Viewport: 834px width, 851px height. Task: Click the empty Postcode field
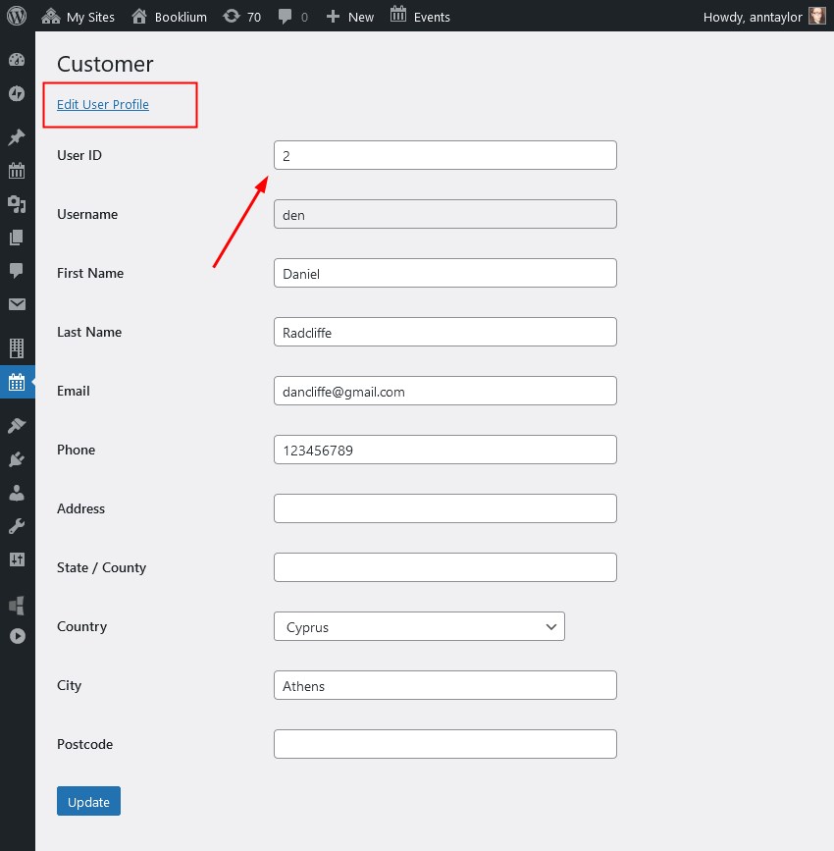(x=444, y=744)
